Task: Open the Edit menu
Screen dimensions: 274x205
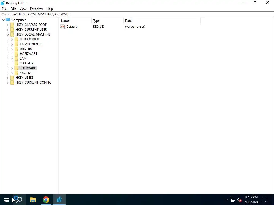Action: pos(13,9)
